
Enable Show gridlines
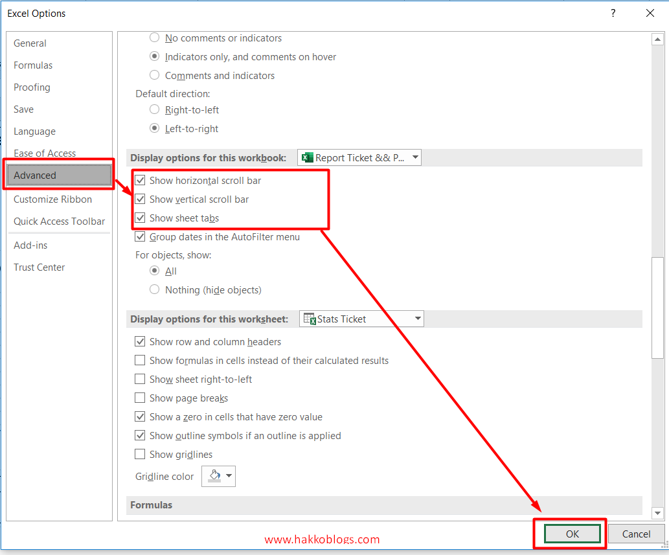click(x=140, y=454)
